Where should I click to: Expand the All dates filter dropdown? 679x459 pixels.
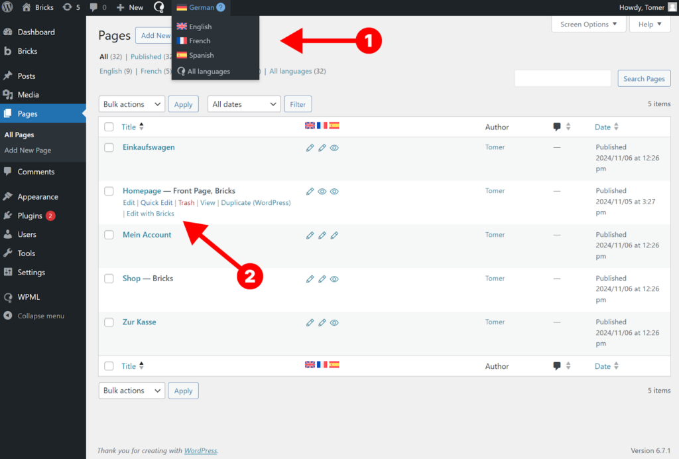(x=244, y=104)
